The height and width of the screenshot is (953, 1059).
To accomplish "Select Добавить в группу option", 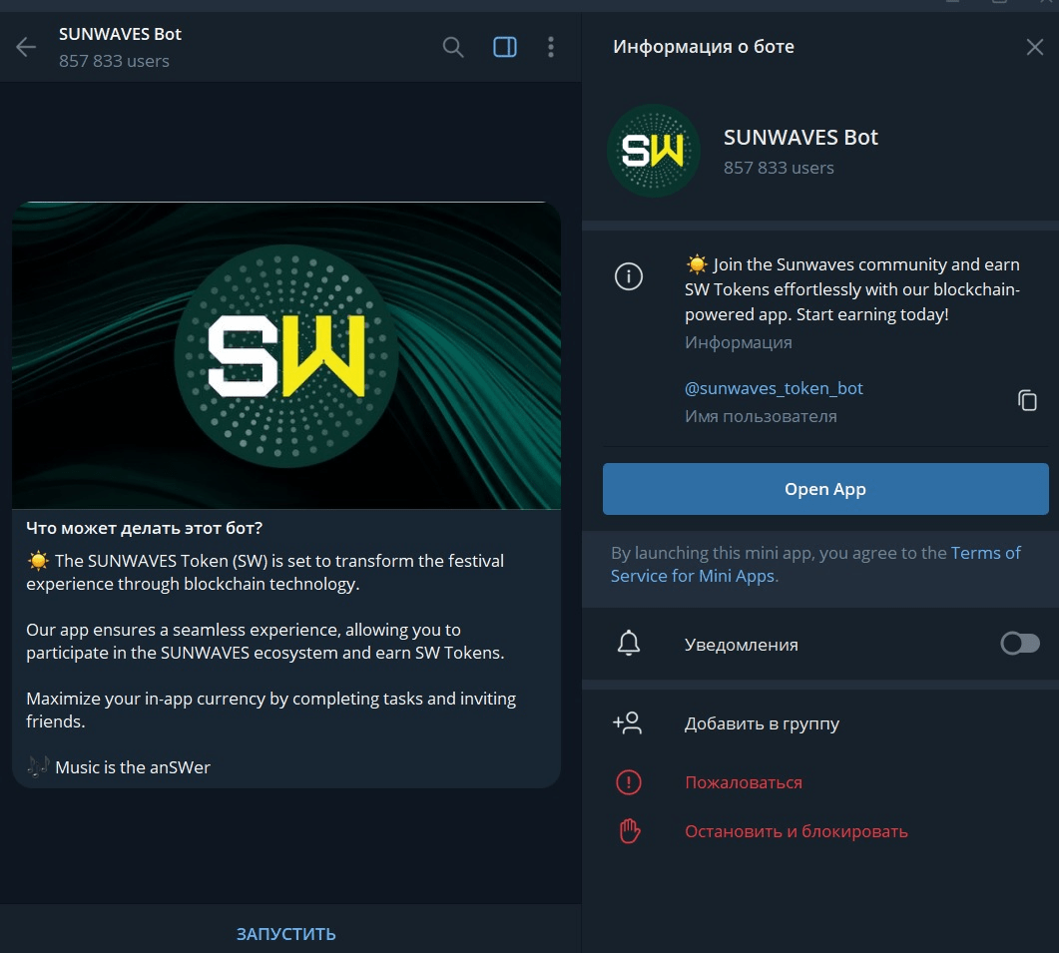I will [762, 723].
